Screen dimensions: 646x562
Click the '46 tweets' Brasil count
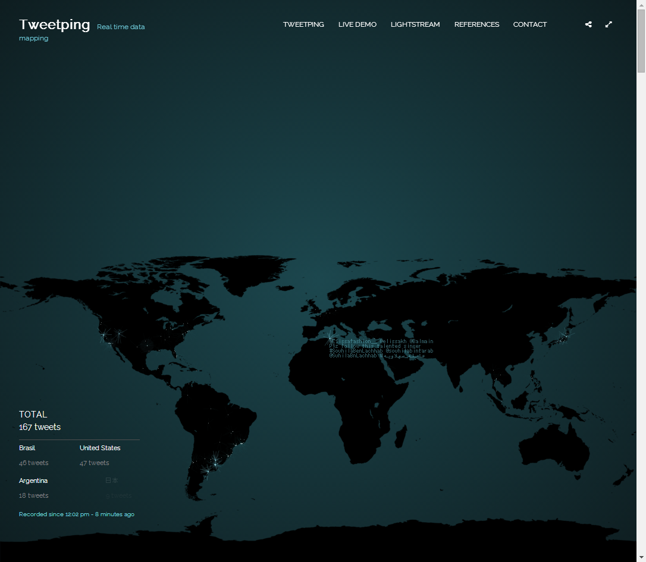pyautogui.click(x=34, y=463)
